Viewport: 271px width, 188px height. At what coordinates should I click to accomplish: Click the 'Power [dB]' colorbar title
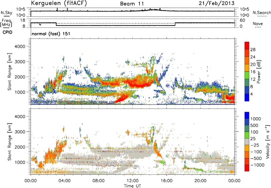pyautogui.click(x=258, y=72)
